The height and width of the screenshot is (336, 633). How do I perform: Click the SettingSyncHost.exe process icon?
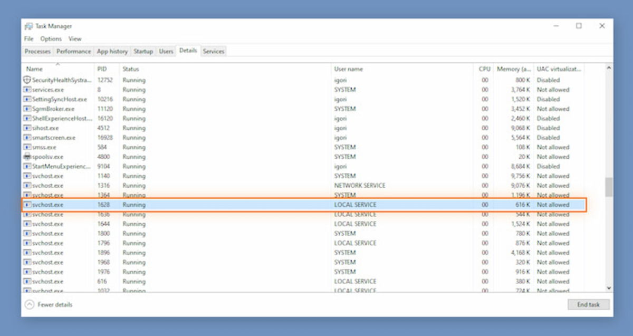tap(27, 99)
